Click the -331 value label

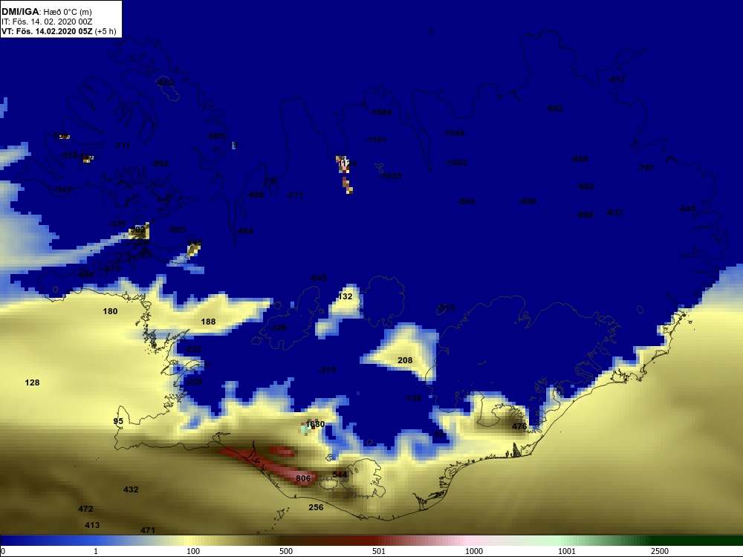(x=117, y=224)
